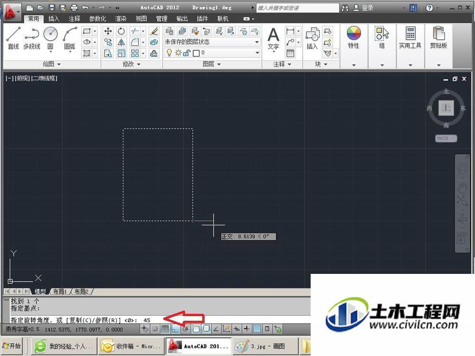Click the Undo button in quick access toolbar
This screenshot has height=356, width=475.
tap(85, 8)
